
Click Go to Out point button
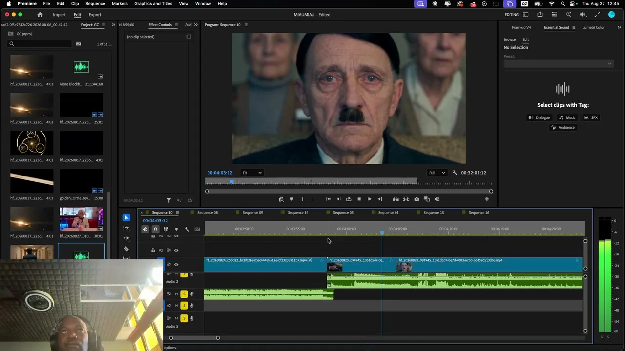[380, 199]
